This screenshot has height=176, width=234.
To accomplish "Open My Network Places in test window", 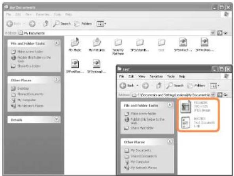I will 141,168.
